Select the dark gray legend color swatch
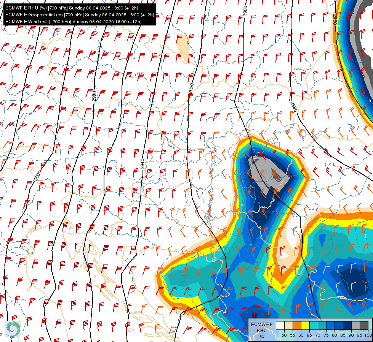The width and height of the screenshot is (373, 342). pyautogui.click(x=364, y=326)
